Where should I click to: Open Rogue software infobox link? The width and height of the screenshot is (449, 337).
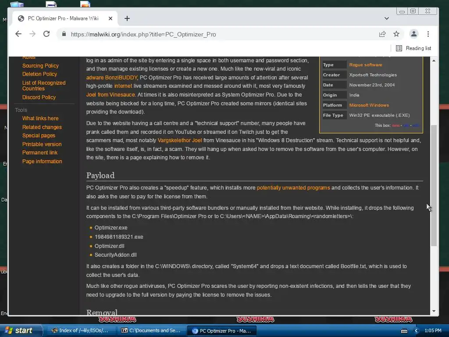366,65
